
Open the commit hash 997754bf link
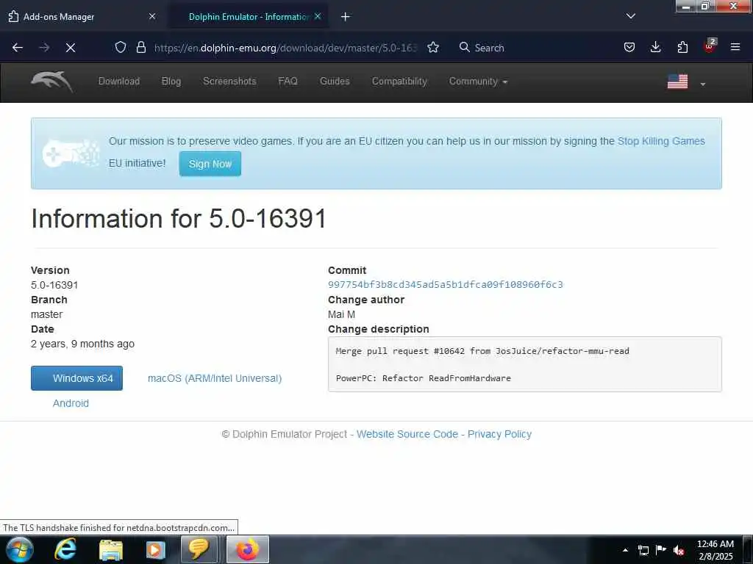click(445, 284)
